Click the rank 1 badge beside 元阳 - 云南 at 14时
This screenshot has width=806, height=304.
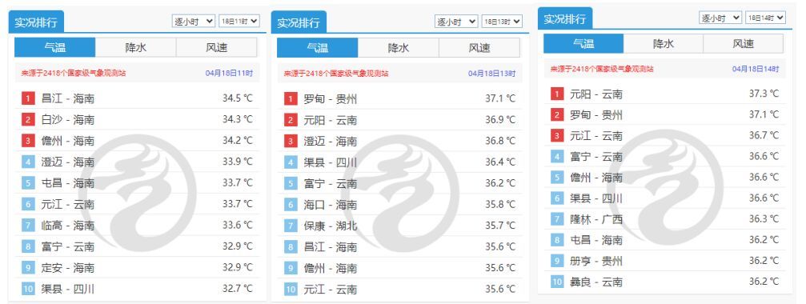[x=557, y=94]
